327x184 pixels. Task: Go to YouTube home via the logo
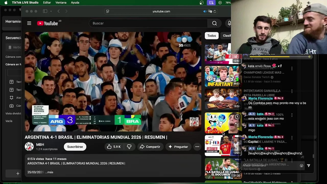(48, 23)
